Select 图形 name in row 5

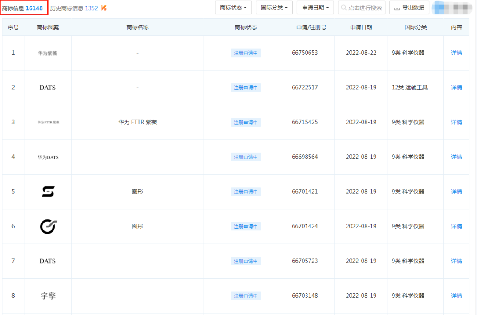137,192
